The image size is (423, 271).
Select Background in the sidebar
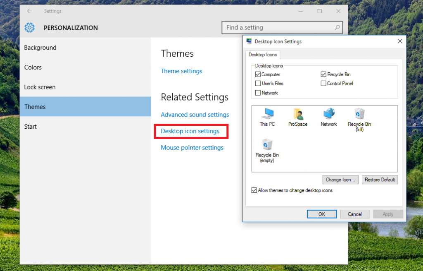click(40, 48)
